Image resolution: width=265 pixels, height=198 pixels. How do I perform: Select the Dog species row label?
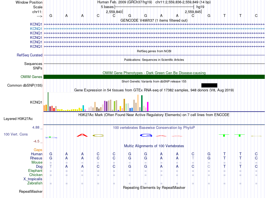tap(39, 167)
